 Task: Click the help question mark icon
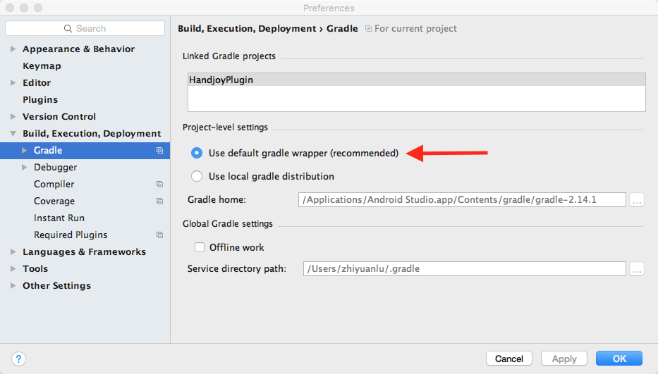(19, 359)
